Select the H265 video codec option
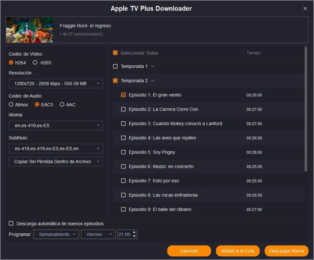The height and width of the screenshot is (260, 314). (35, 62)
